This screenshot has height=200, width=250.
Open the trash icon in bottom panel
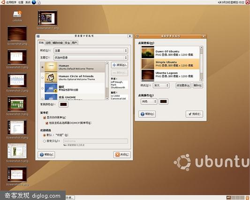(248, 198)
